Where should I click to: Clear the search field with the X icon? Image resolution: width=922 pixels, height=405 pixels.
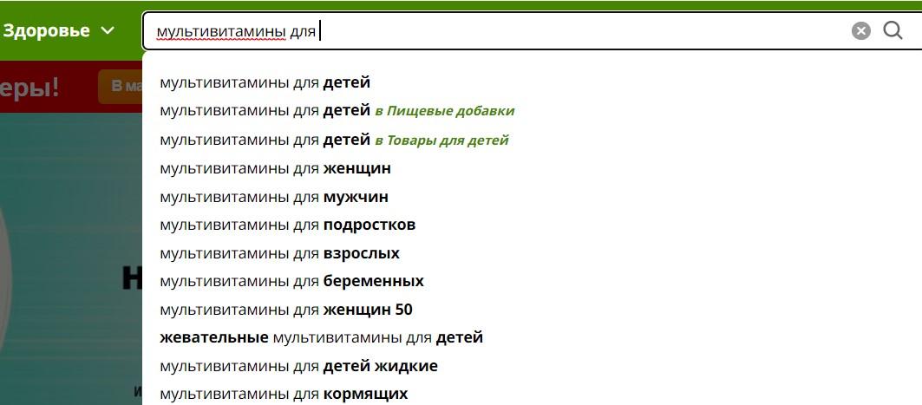tap(860, 30)
